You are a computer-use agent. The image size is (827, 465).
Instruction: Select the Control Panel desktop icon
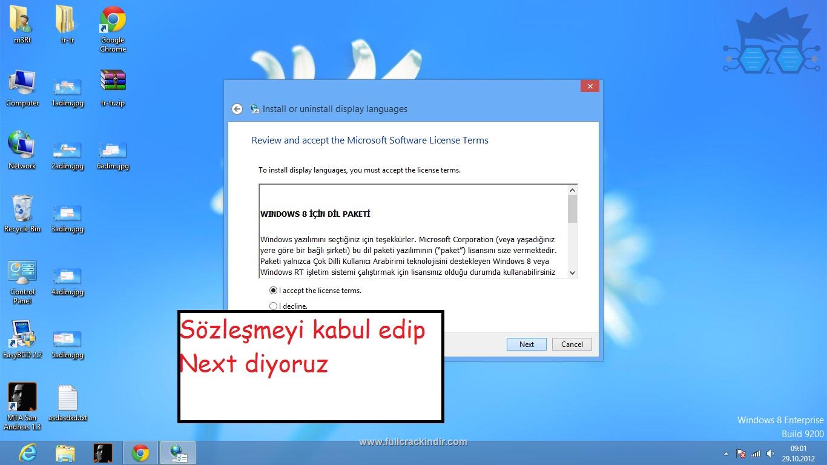[x=22, y=282]
